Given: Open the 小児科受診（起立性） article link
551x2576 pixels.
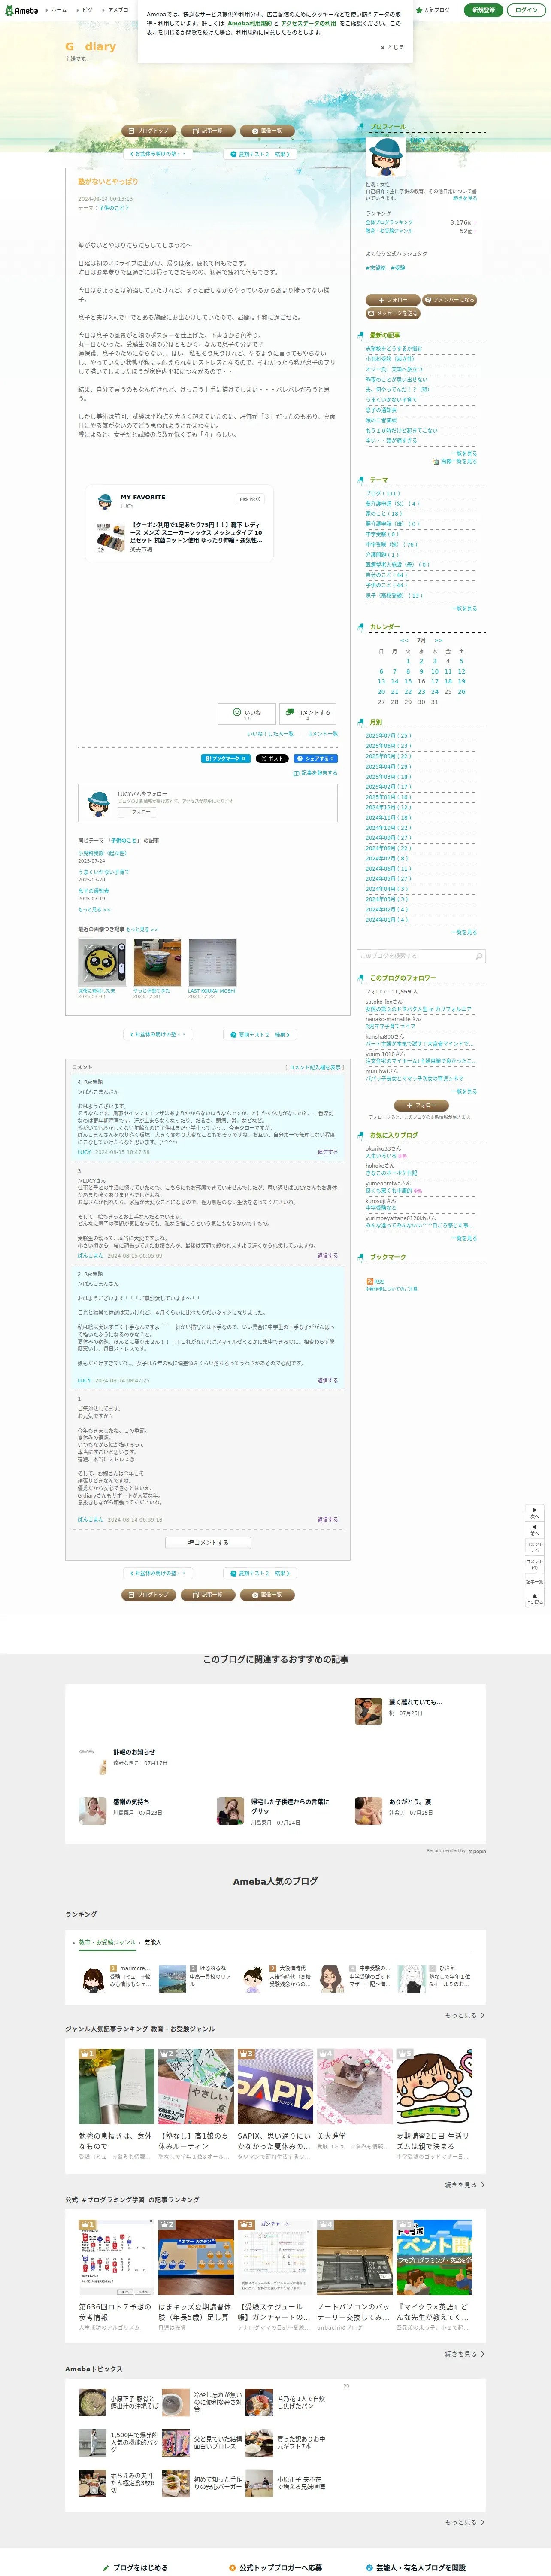Looking at the screenshot, I should tap(103, 853).
